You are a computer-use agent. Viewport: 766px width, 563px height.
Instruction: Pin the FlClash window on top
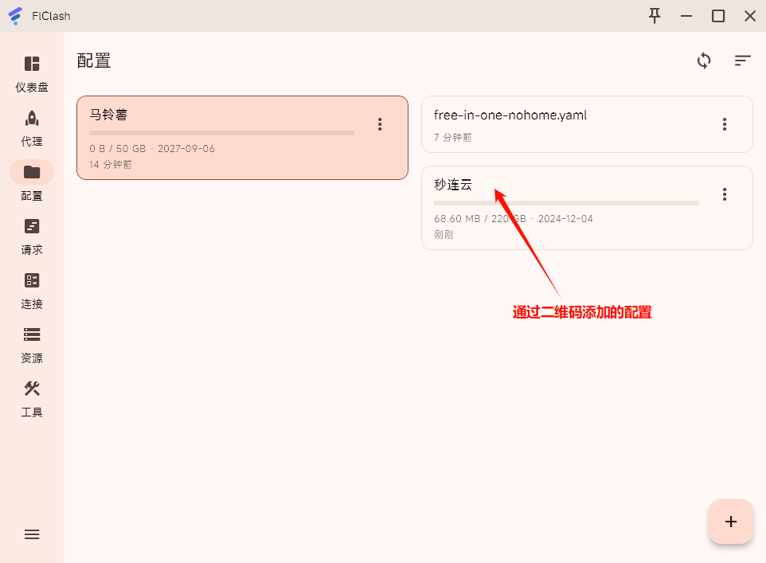655,15
